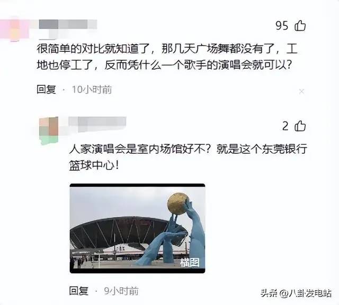Open the second commenter's blurred avatar
Screen dimensions: 339x305
pyautogui.click(x=49, y=131)
